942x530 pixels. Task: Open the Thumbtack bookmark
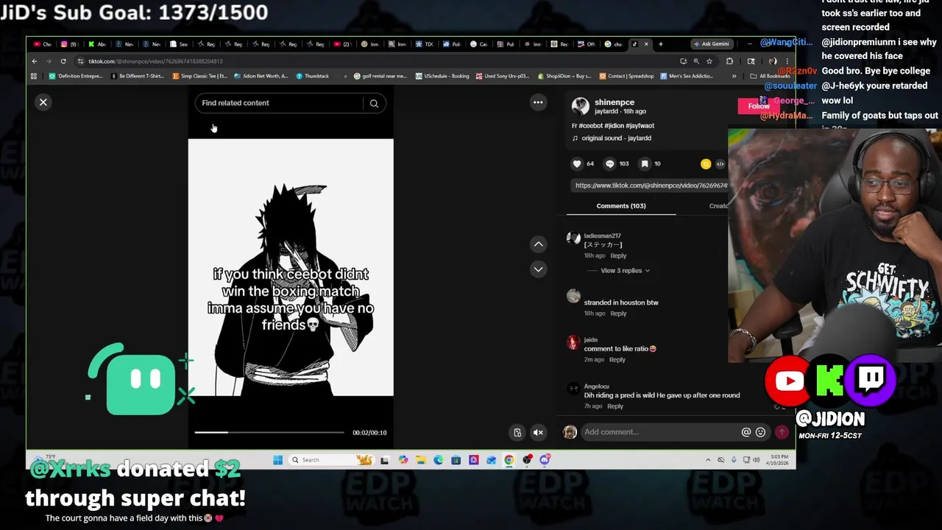[312, 77]
